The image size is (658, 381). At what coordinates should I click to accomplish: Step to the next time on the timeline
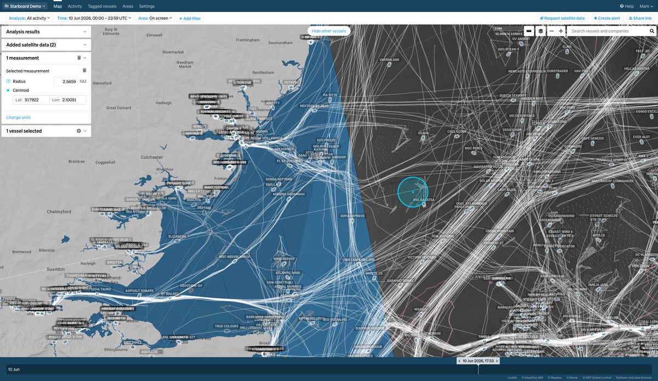(x=497, y=361)
